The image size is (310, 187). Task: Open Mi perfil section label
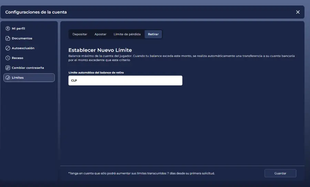18,29
